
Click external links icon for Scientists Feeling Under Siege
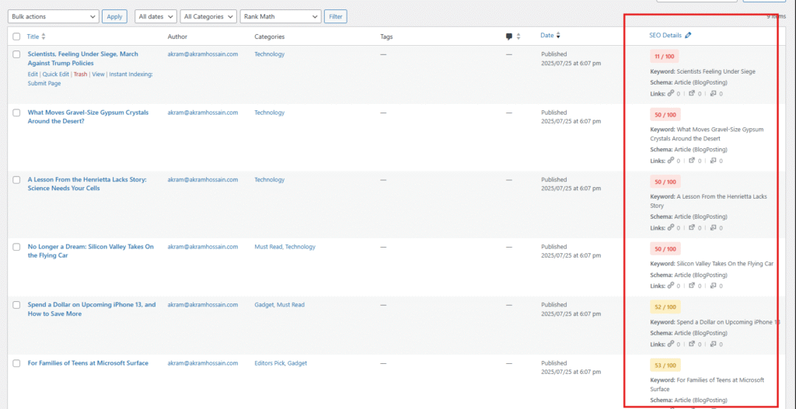coord(691,93)
